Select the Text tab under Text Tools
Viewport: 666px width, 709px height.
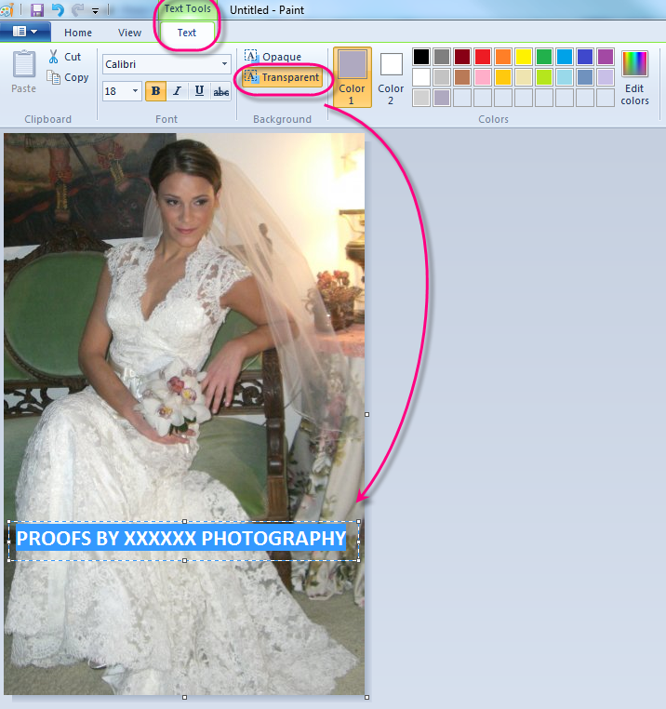pos(187,33)
